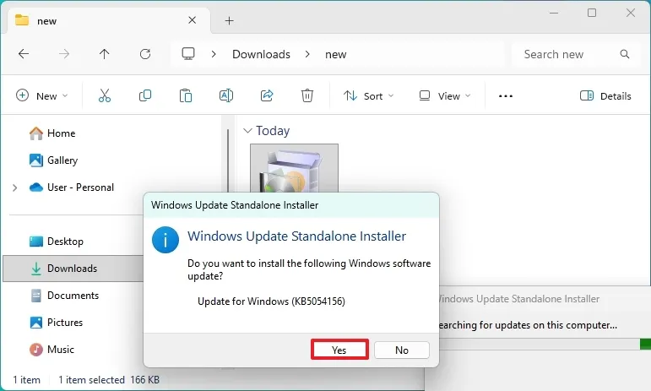Open the Sort options dropdown
651x391 pixels.
point(369,96)
